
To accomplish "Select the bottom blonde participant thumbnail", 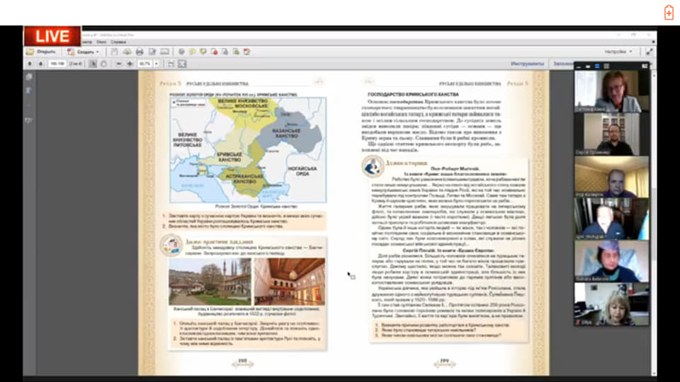I will coord(611,304).
